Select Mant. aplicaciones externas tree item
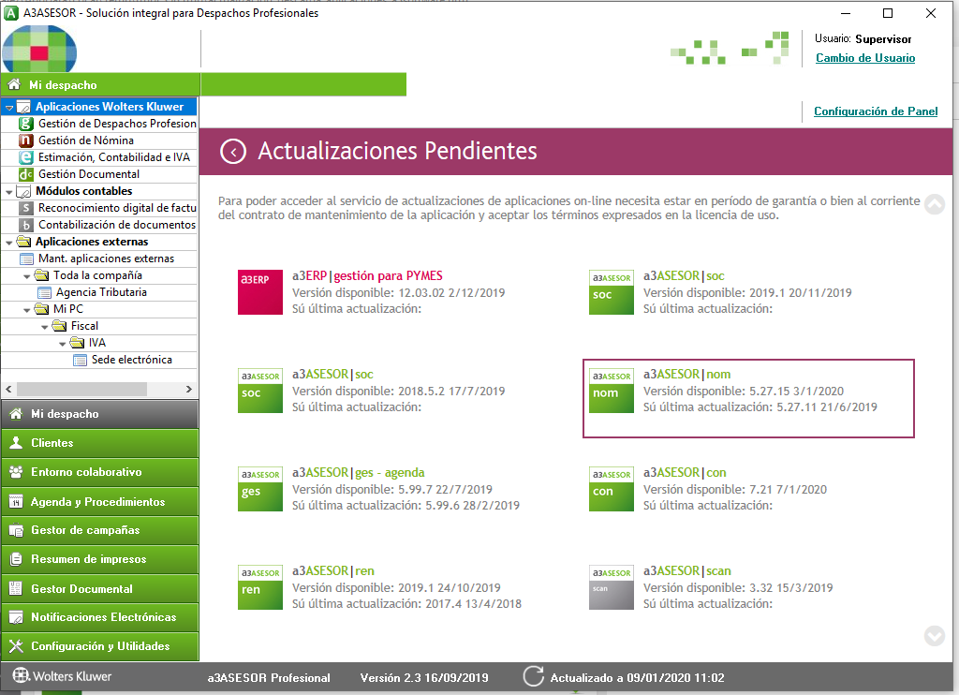959x695 pixels. coord(106,259)
